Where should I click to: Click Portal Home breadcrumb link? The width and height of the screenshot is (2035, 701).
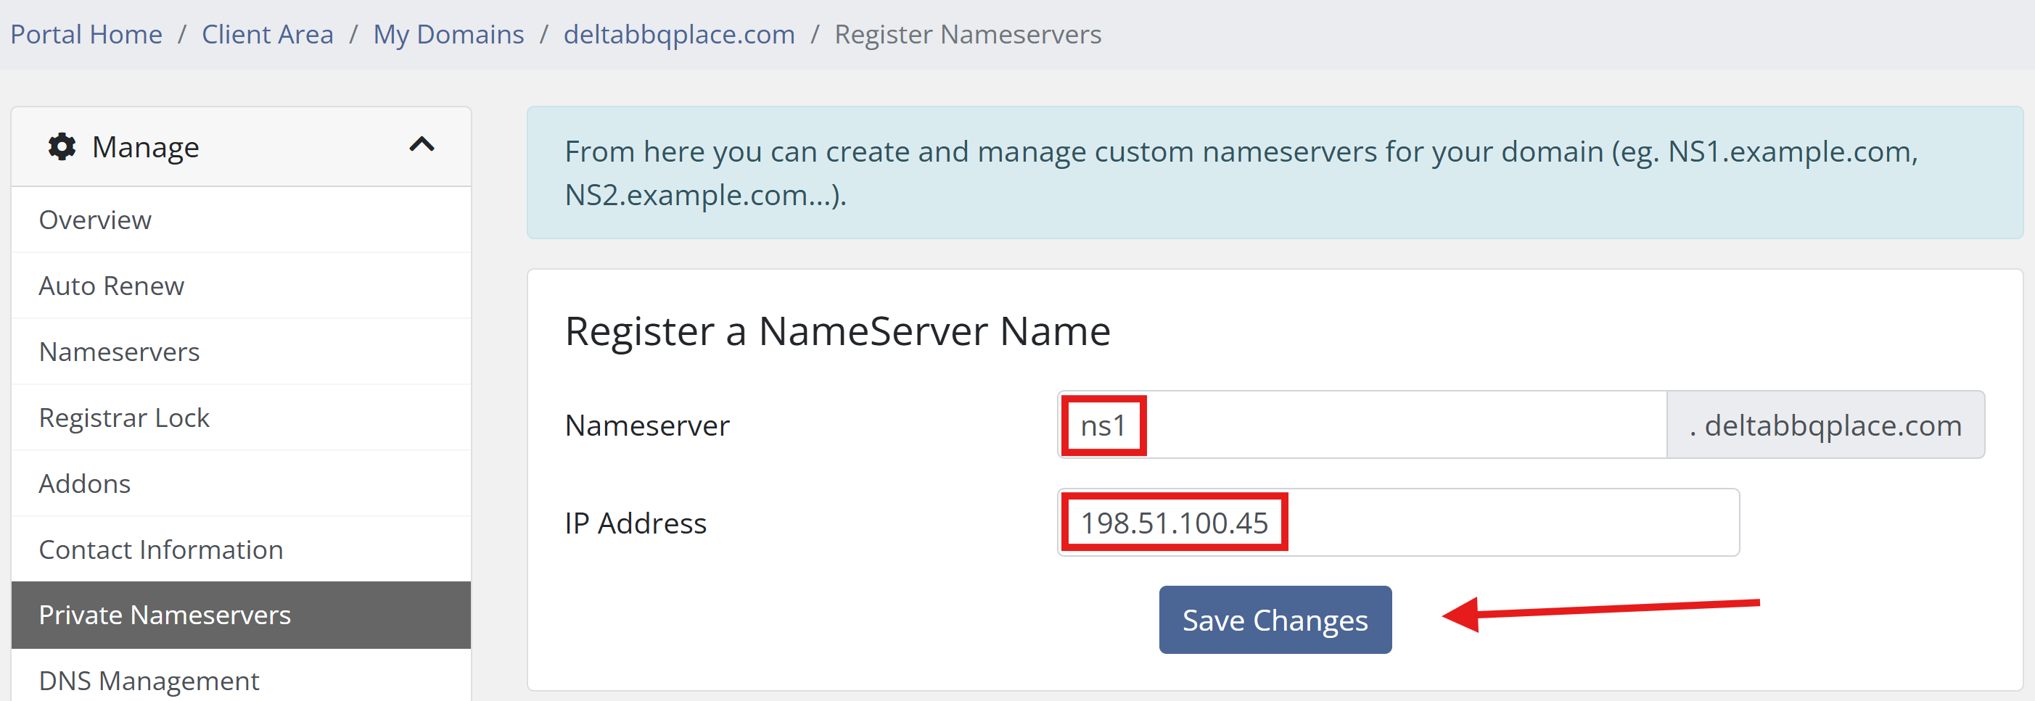point(86,35)
